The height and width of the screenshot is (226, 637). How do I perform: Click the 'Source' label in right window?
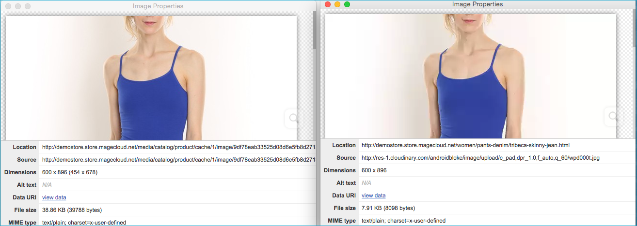coord(346,158)
